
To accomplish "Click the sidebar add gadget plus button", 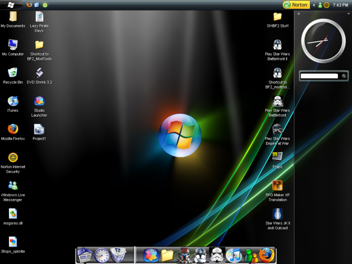I will pos(299,14).
